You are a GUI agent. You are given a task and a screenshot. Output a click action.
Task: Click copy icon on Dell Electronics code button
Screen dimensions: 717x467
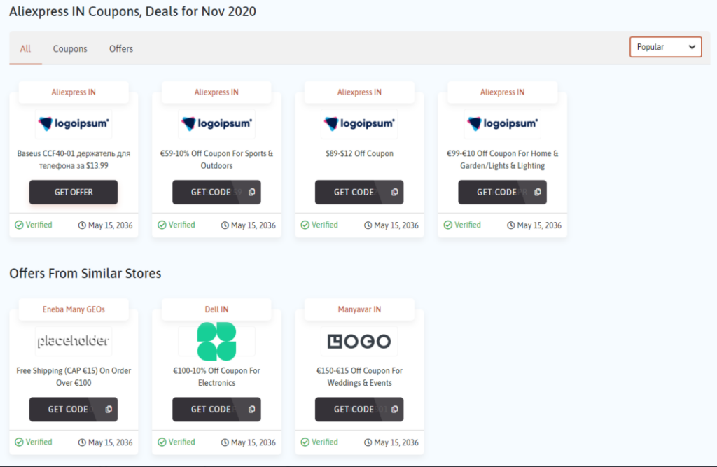click(251, 410)
